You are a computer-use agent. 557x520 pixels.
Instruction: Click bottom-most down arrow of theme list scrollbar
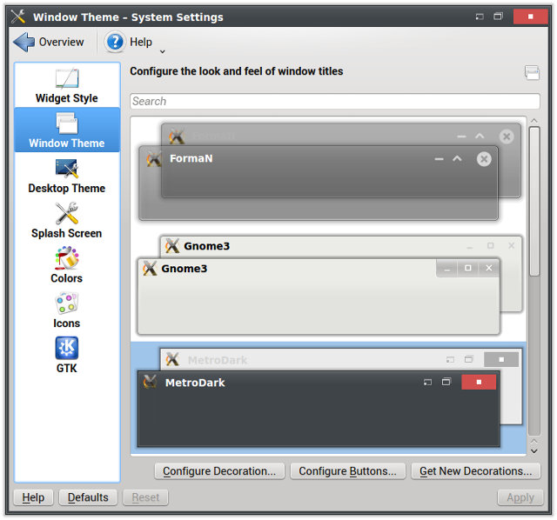[x=534, y=451]
